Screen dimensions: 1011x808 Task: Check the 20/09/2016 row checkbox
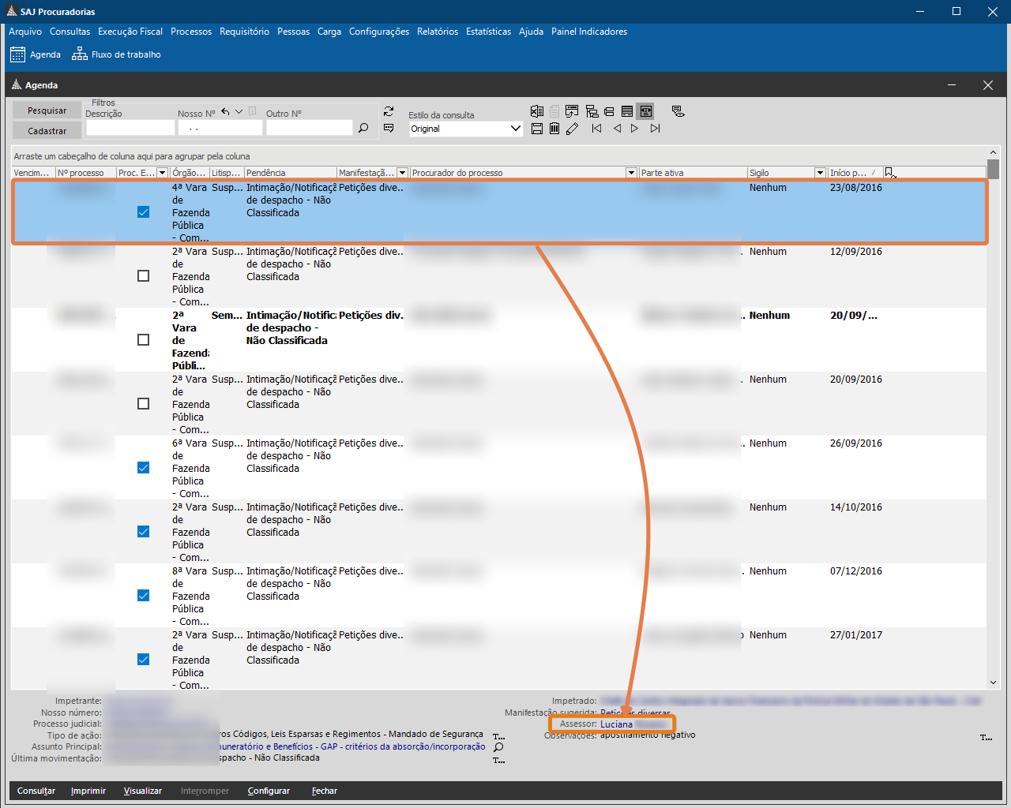(143, 404)
